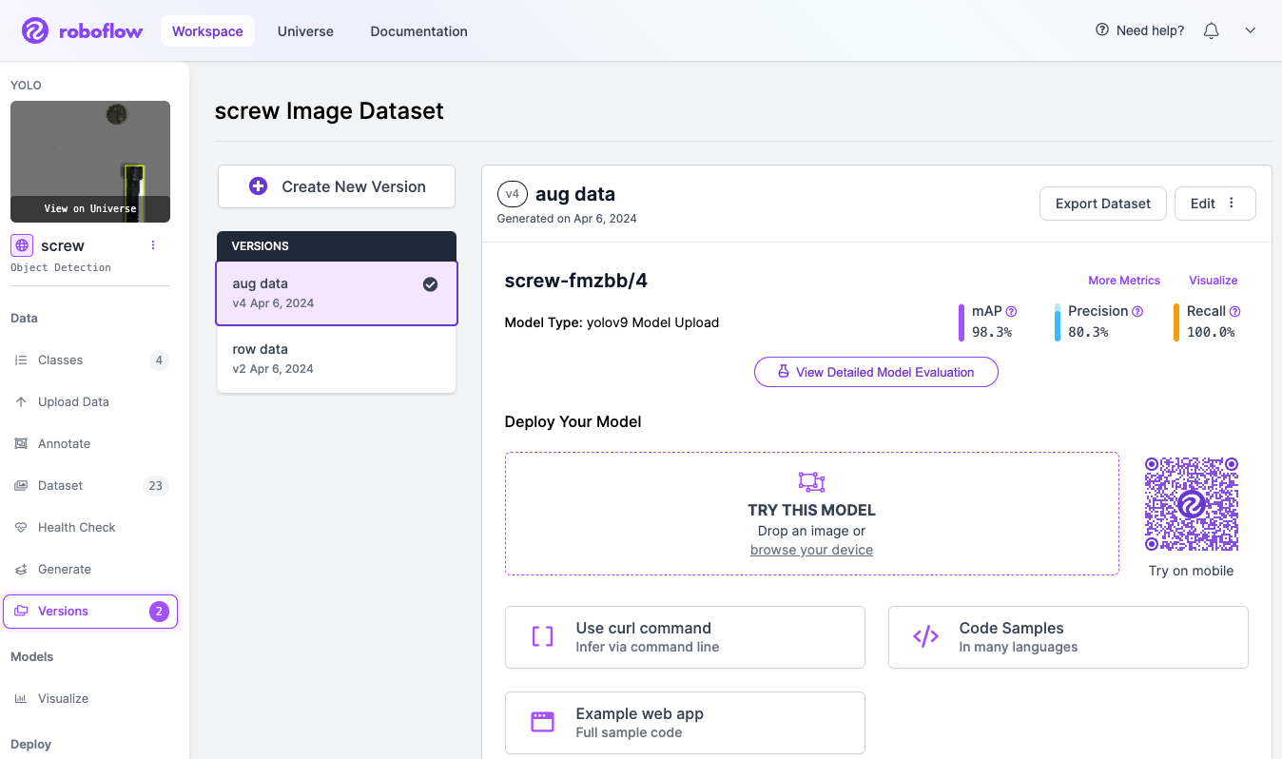This screenshot has width=1282, height=759.
Task: Click the Export Dataset button
Action: [1102, 204]
